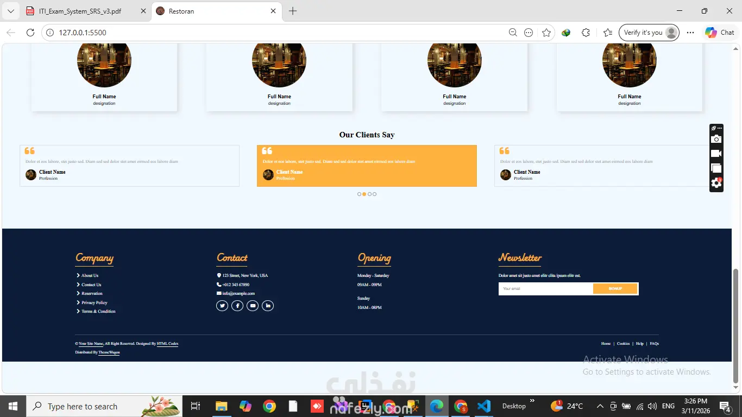The image size is (742, 417).
Task: Open the Copilot Chat button
Action: point(719,33)
